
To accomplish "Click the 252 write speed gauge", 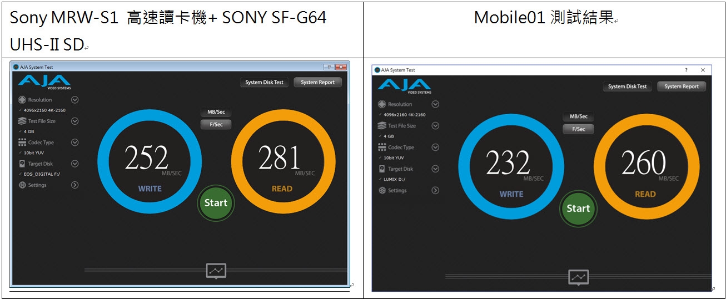I will pyautogui.click(x=150, y=161).
